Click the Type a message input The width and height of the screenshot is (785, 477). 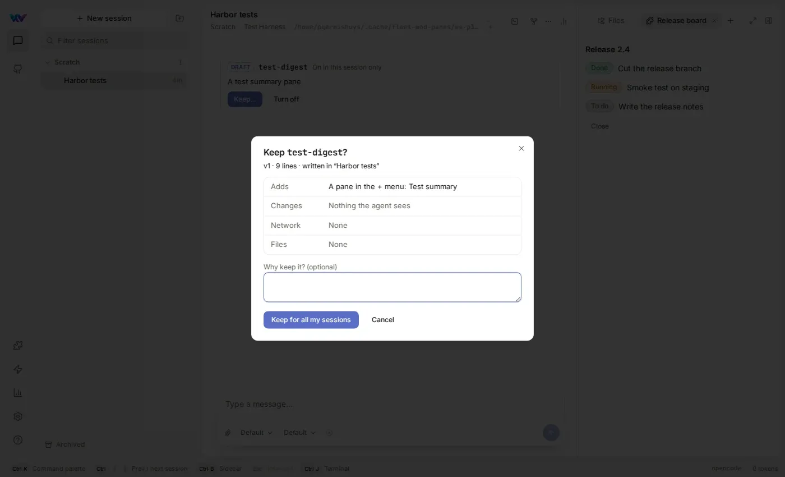click(x=390, y=404)
